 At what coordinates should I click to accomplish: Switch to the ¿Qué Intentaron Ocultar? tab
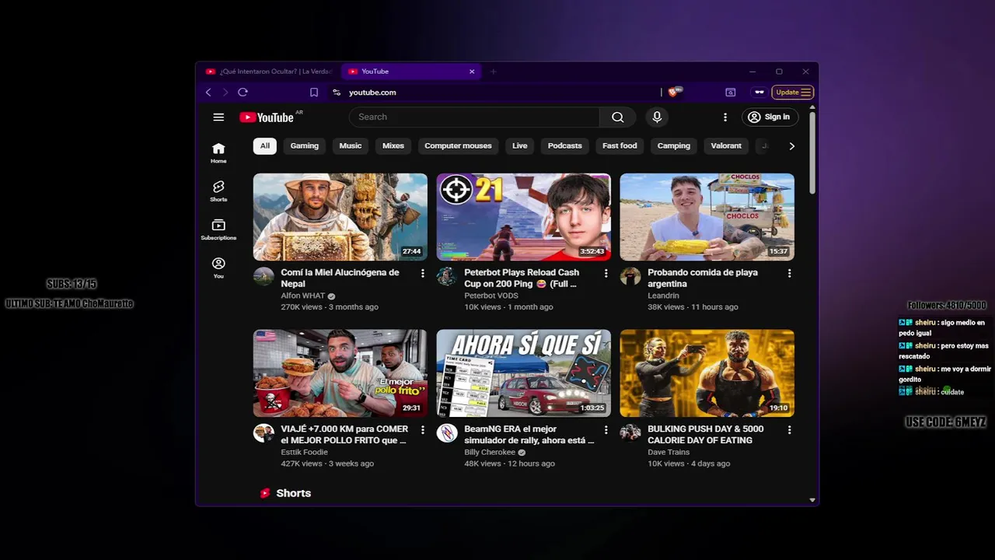[269, 72]
